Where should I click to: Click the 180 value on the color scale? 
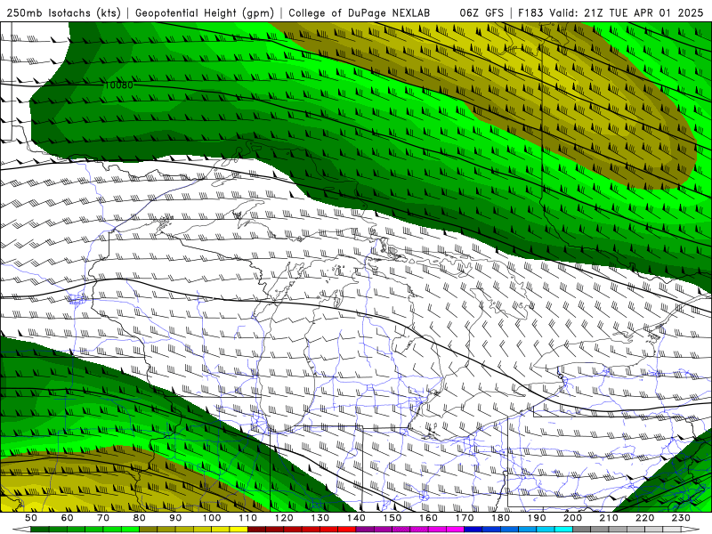(x=500, y=518)
